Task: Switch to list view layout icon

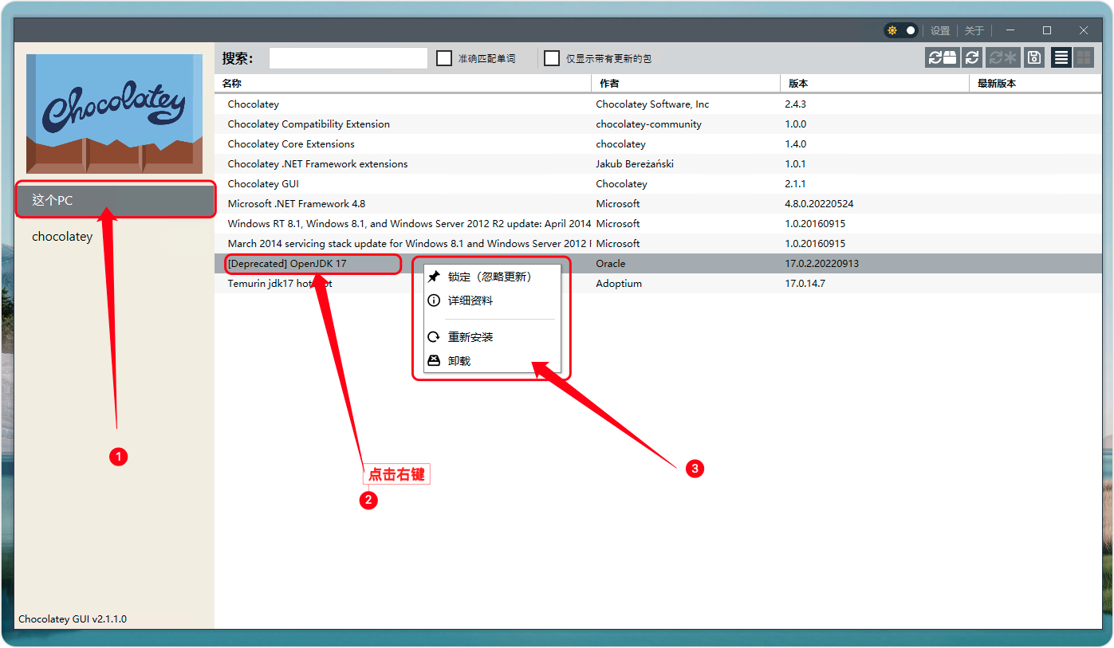Action: tap(1061, 57)
